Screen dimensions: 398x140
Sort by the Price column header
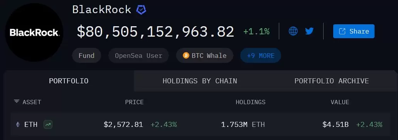point(134,102)
